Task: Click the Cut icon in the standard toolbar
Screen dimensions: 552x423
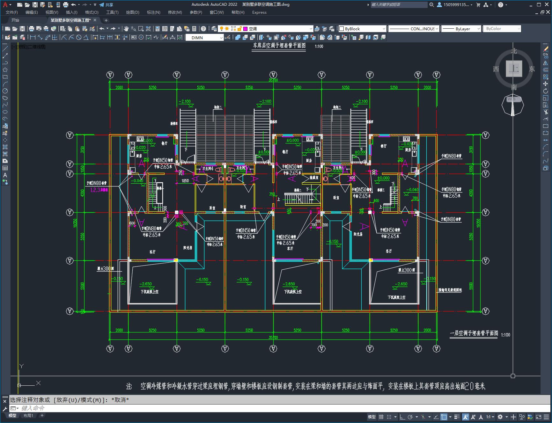Action: pyautogui.click(x=63, y=29)
